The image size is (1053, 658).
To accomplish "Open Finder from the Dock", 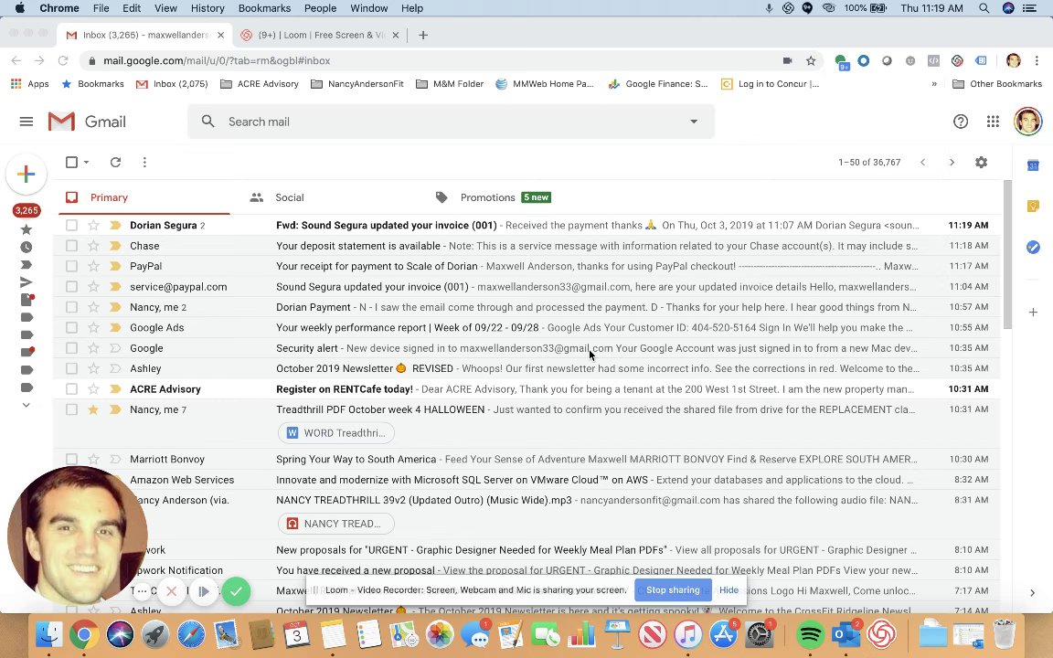I will [x=48, y=634].
